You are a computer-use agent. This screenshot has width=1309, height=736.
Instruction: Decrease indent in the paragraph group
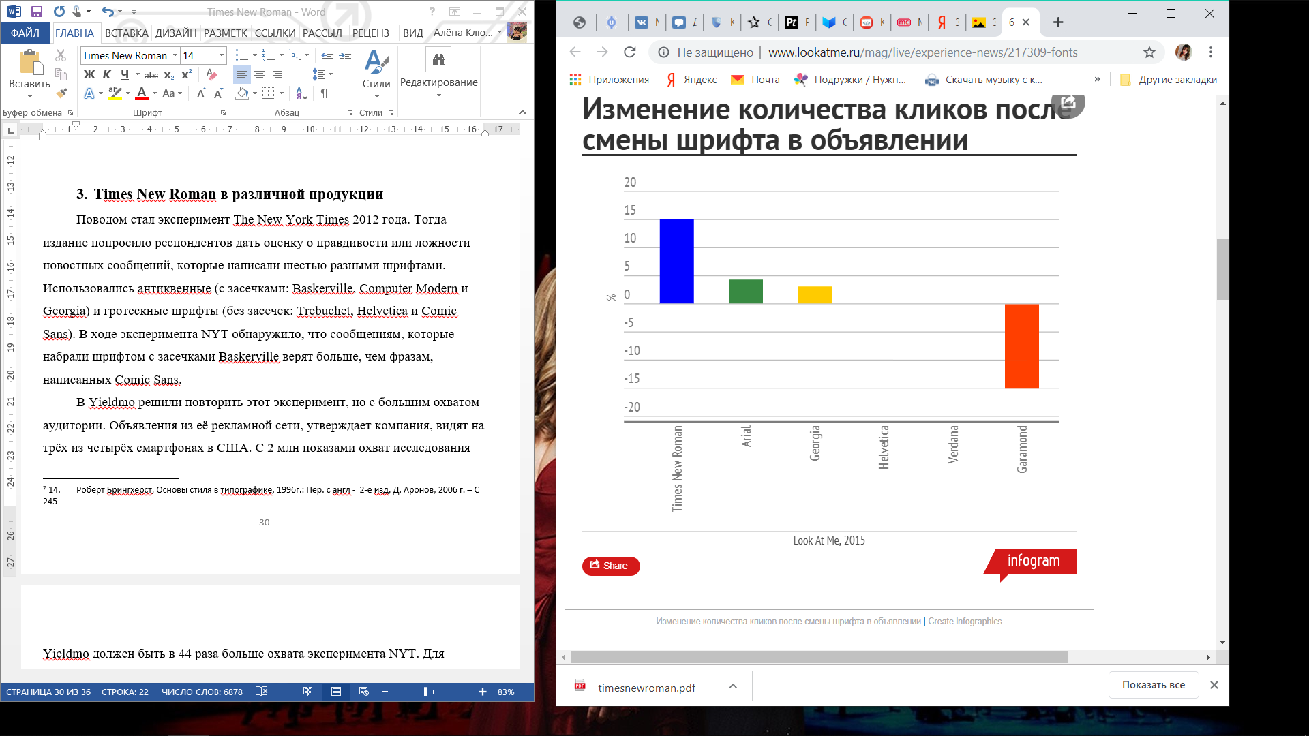pos(327,55)
